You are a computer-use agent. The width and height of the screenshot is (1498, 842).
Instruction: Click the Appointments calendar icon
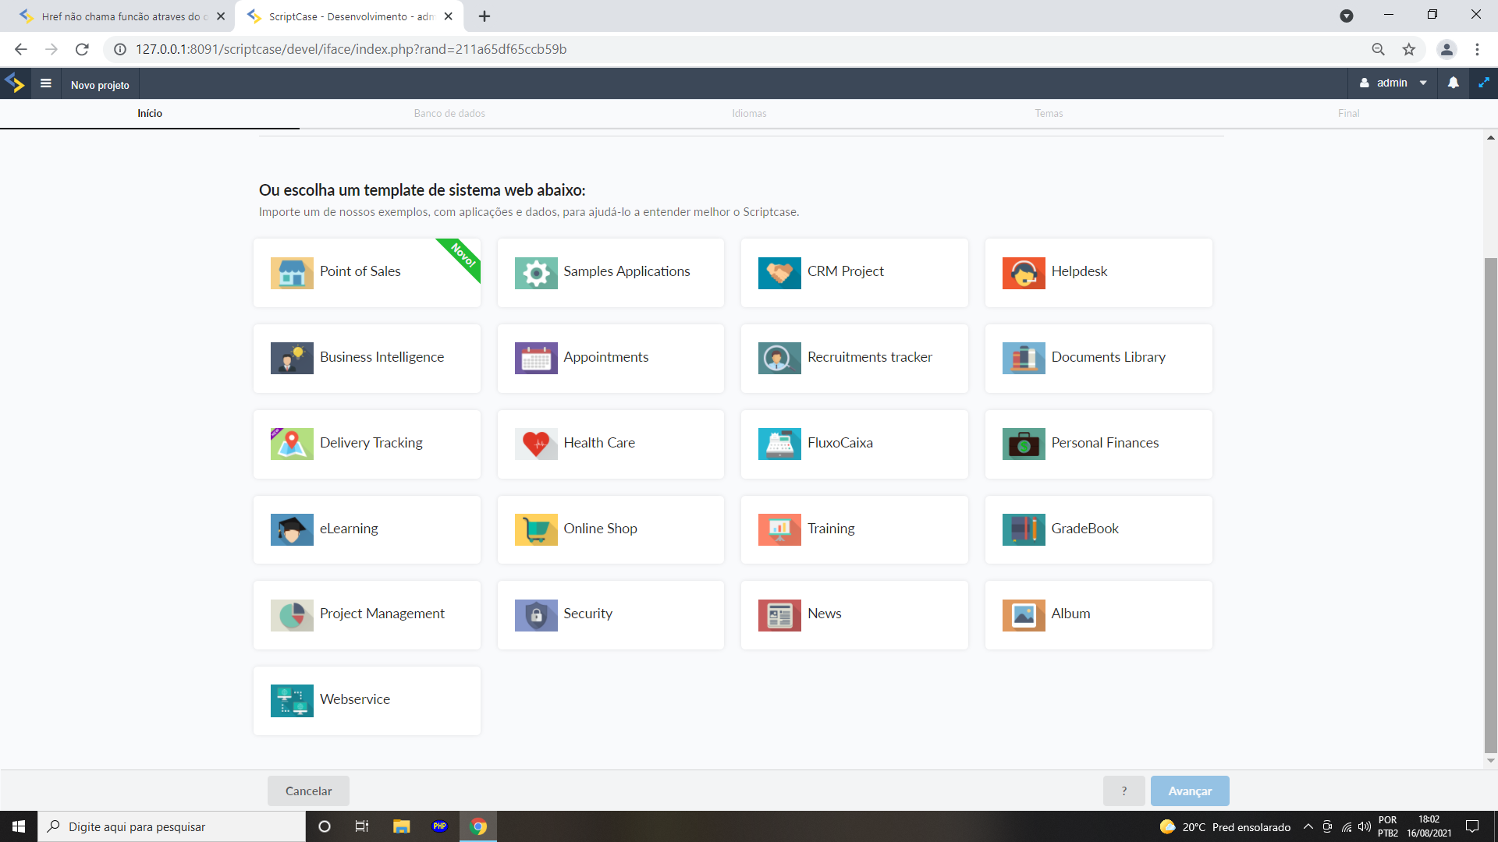(x=536, y=359)
